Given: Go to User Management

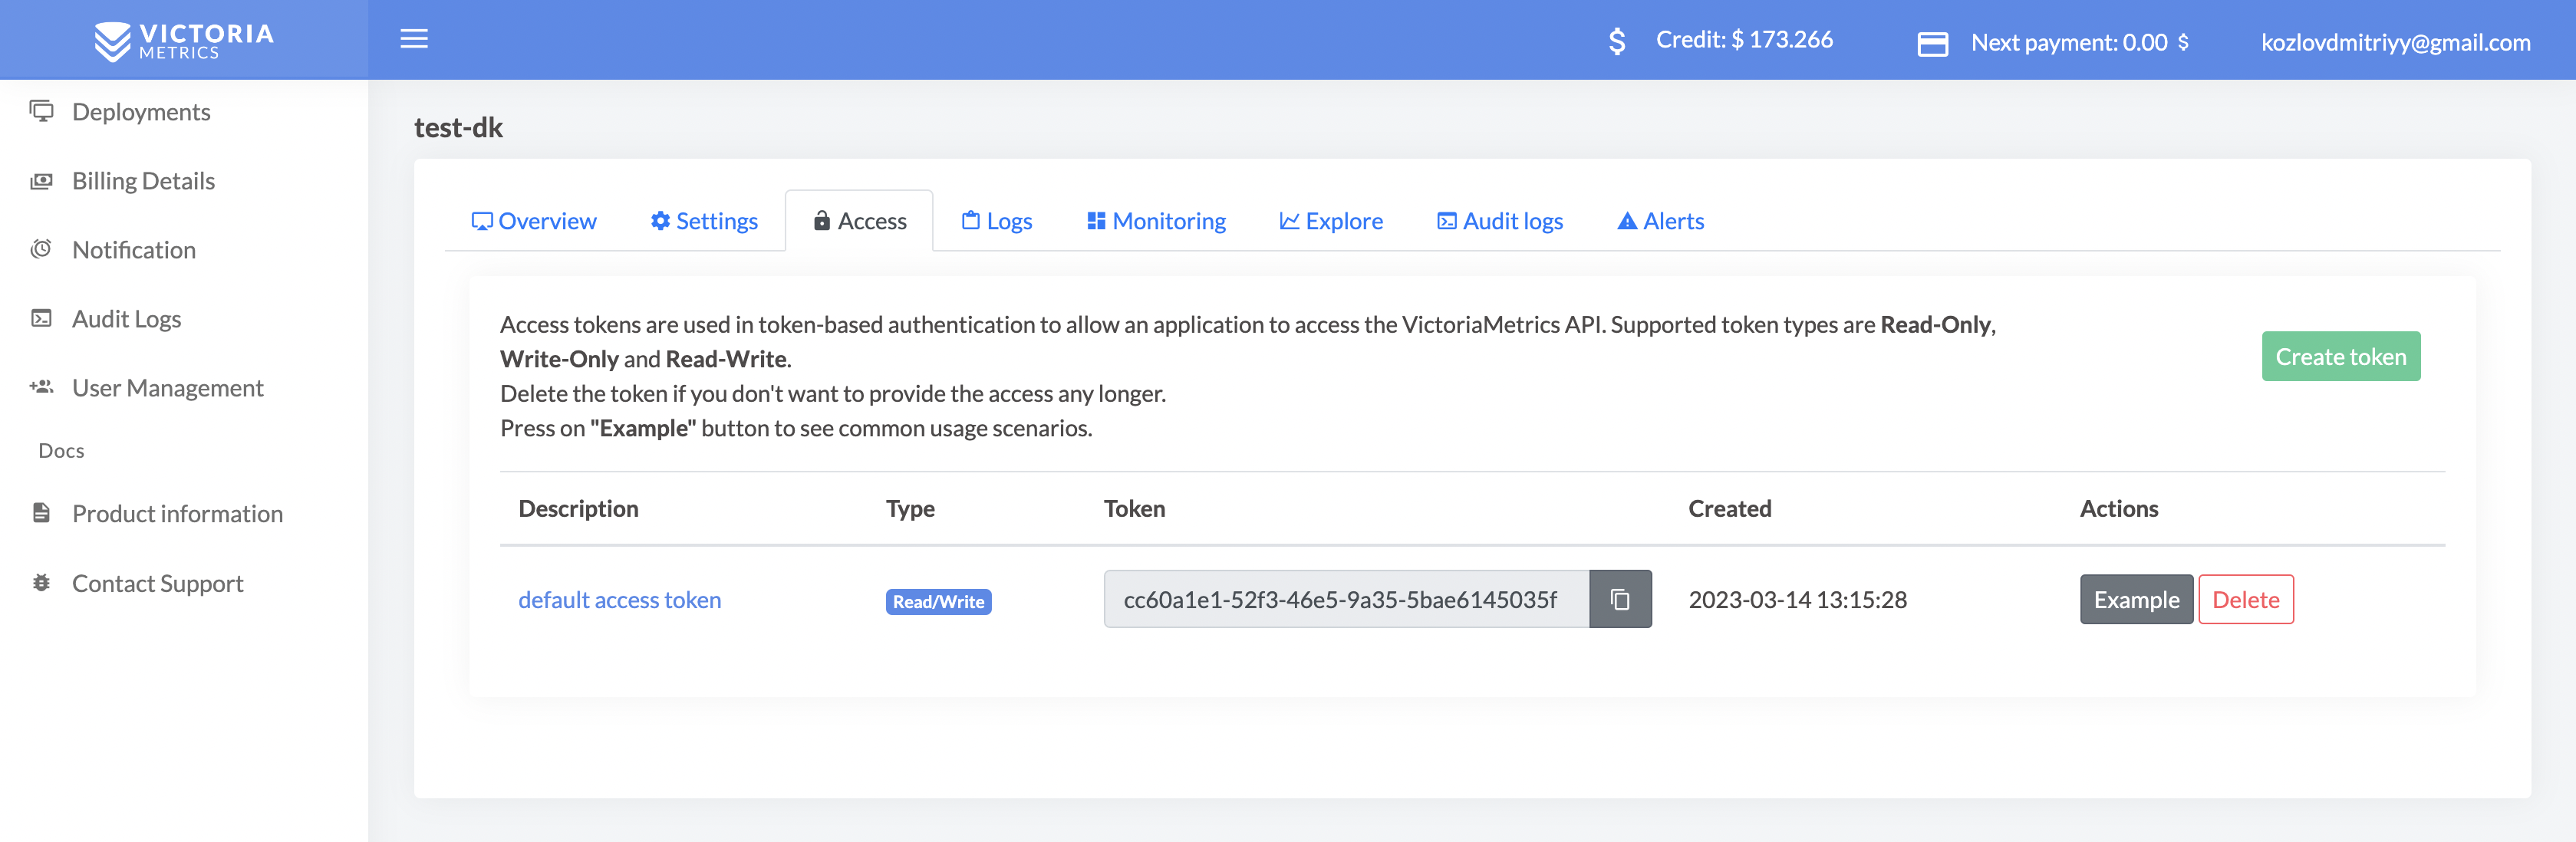Looking at the screenshot, I should (x=168, y=387).
